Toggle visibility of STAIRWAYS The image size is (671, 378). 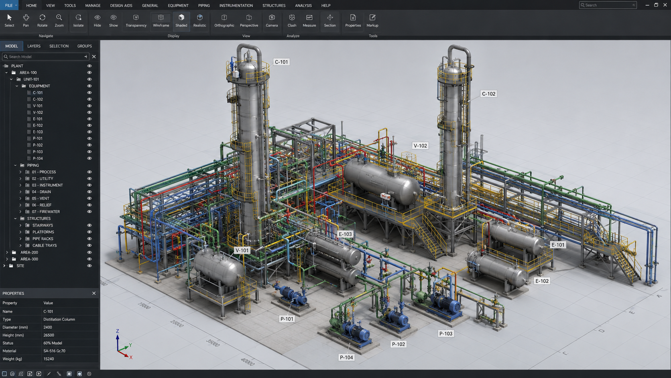pos(89,225)
